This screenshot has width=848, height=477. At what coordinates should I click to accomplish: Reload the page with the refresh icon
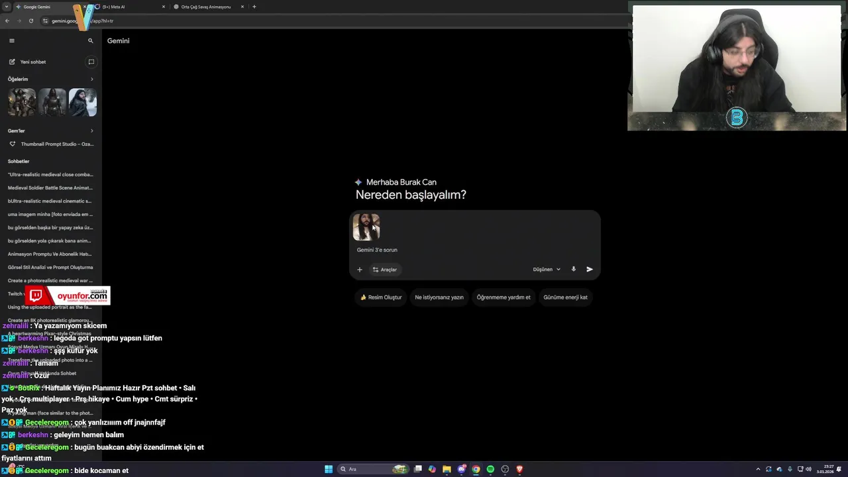[30, 21]
